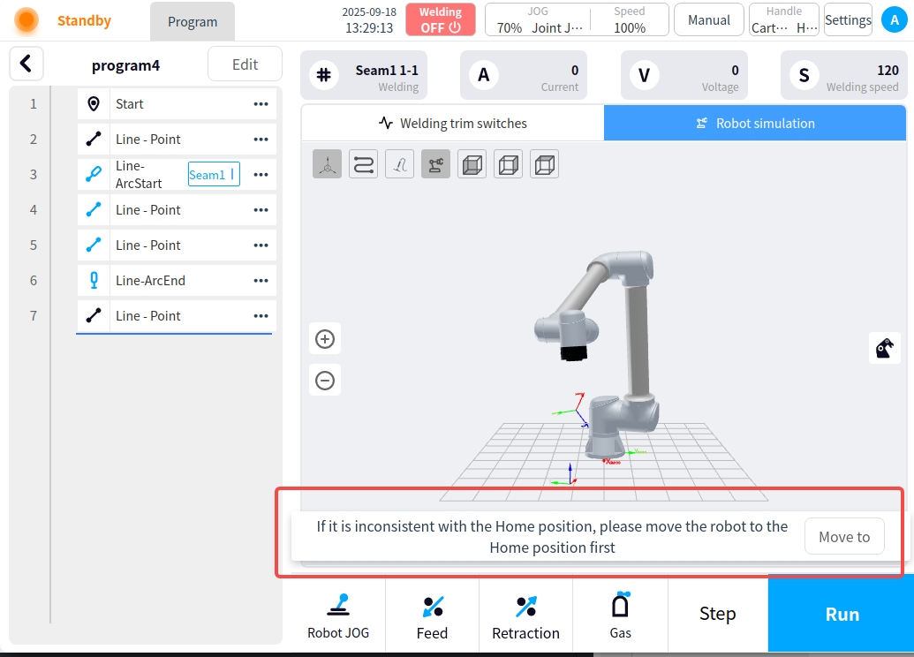The height and width of the screenshot is (657, 914).
Task: Zoom in the robot simulation view
Action: (325, 339)
